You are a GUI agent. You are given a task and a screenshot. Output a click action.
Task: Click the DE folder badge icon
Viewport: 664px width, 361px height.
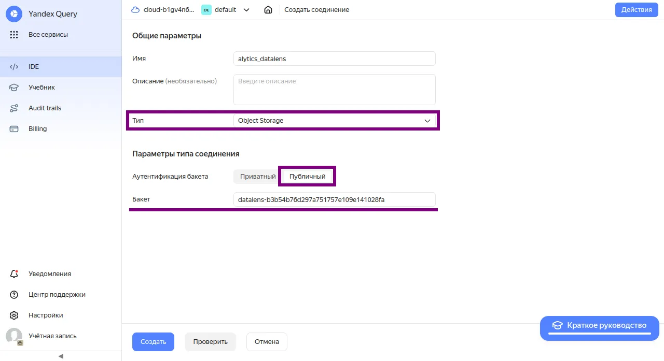(206, 10)
